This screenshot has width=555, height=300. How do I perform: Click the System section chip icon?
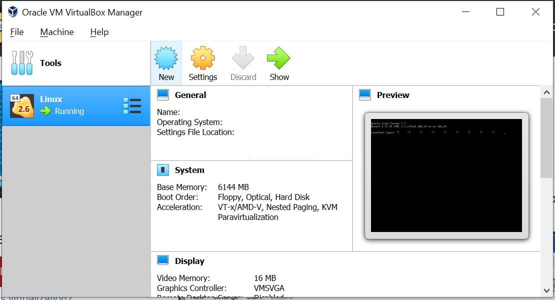163,169
